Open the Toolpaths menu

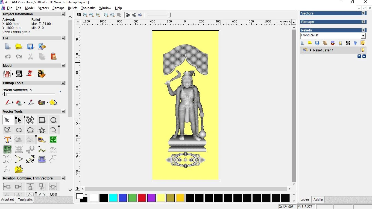(88, 8)
